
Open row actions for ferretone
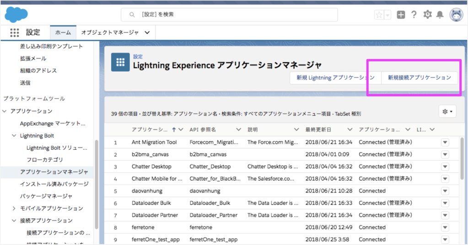pyautogui.click(x=445, y=228)
